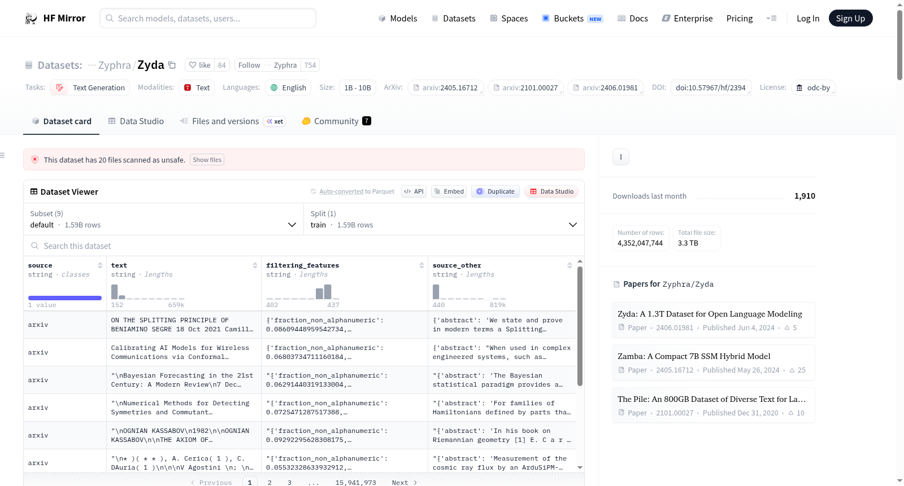This screenshot has height=486, width=904.
Task: Expand the Split train dropdown
Action: point(444,219)
